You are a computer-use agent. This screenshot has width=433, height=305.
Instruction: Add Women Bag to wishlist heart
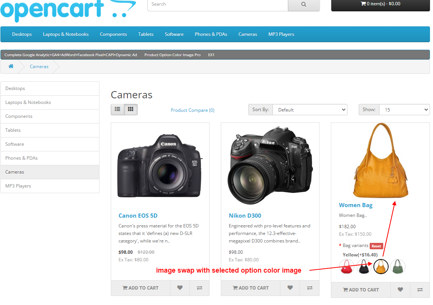(x=400, y=290)
